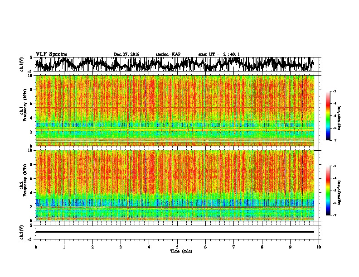Click time axis tick label '9'

(x=290, y=247)
